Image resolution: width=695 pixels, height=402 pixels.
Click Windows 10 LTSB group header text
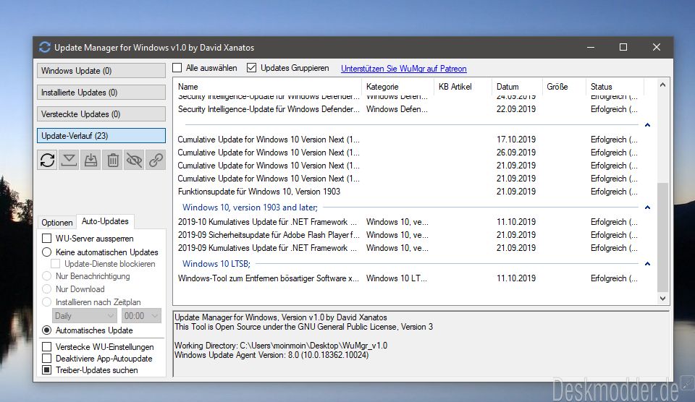(216, 264)
